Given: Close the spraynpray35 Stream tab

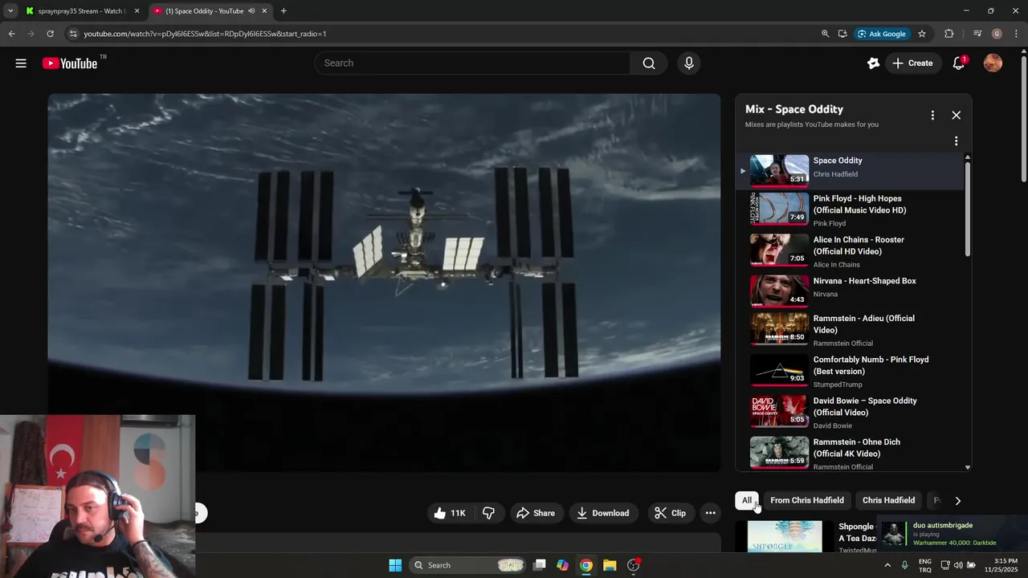Looking at the screenshot, I should (137, 11).
